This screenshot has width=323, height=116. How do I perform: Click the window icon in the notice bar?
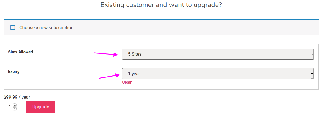(x=13, y=27)
